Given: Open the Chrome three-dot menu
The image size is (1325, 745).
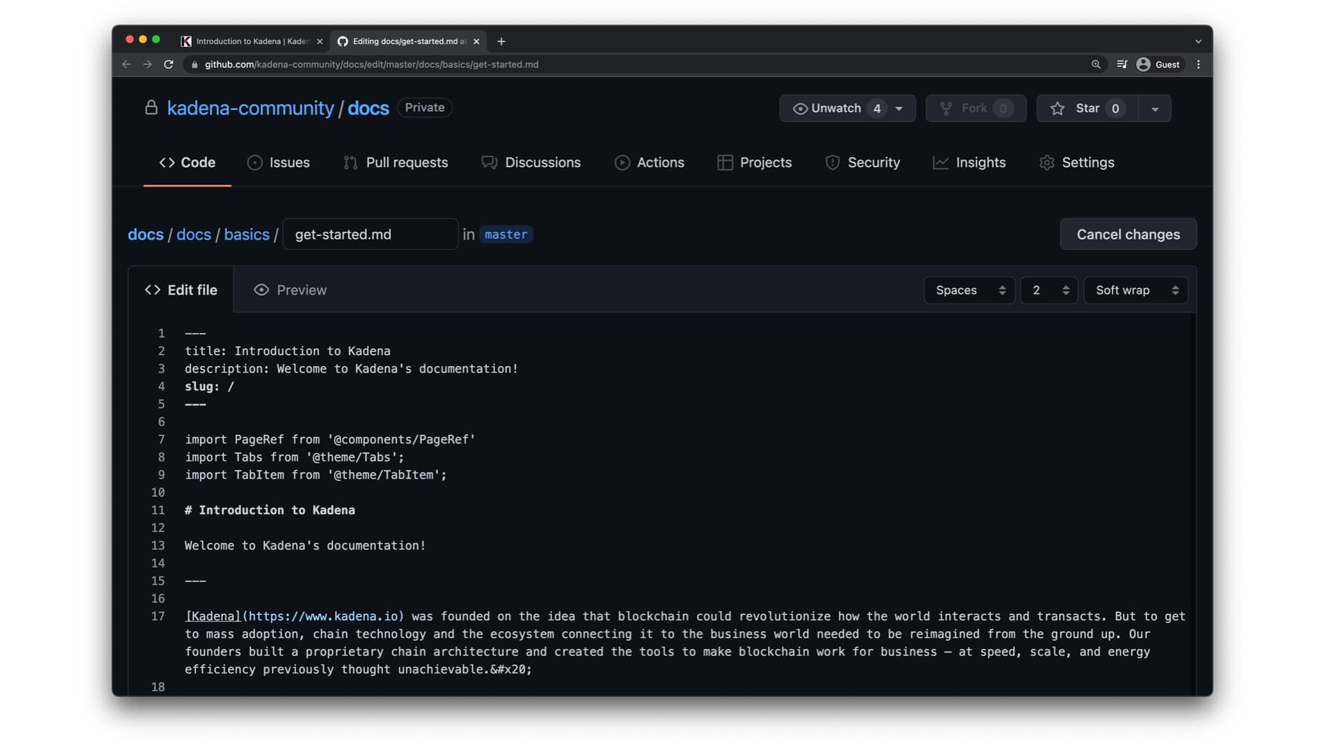Looking at the screenshot, I should [x=1199, y=64].
